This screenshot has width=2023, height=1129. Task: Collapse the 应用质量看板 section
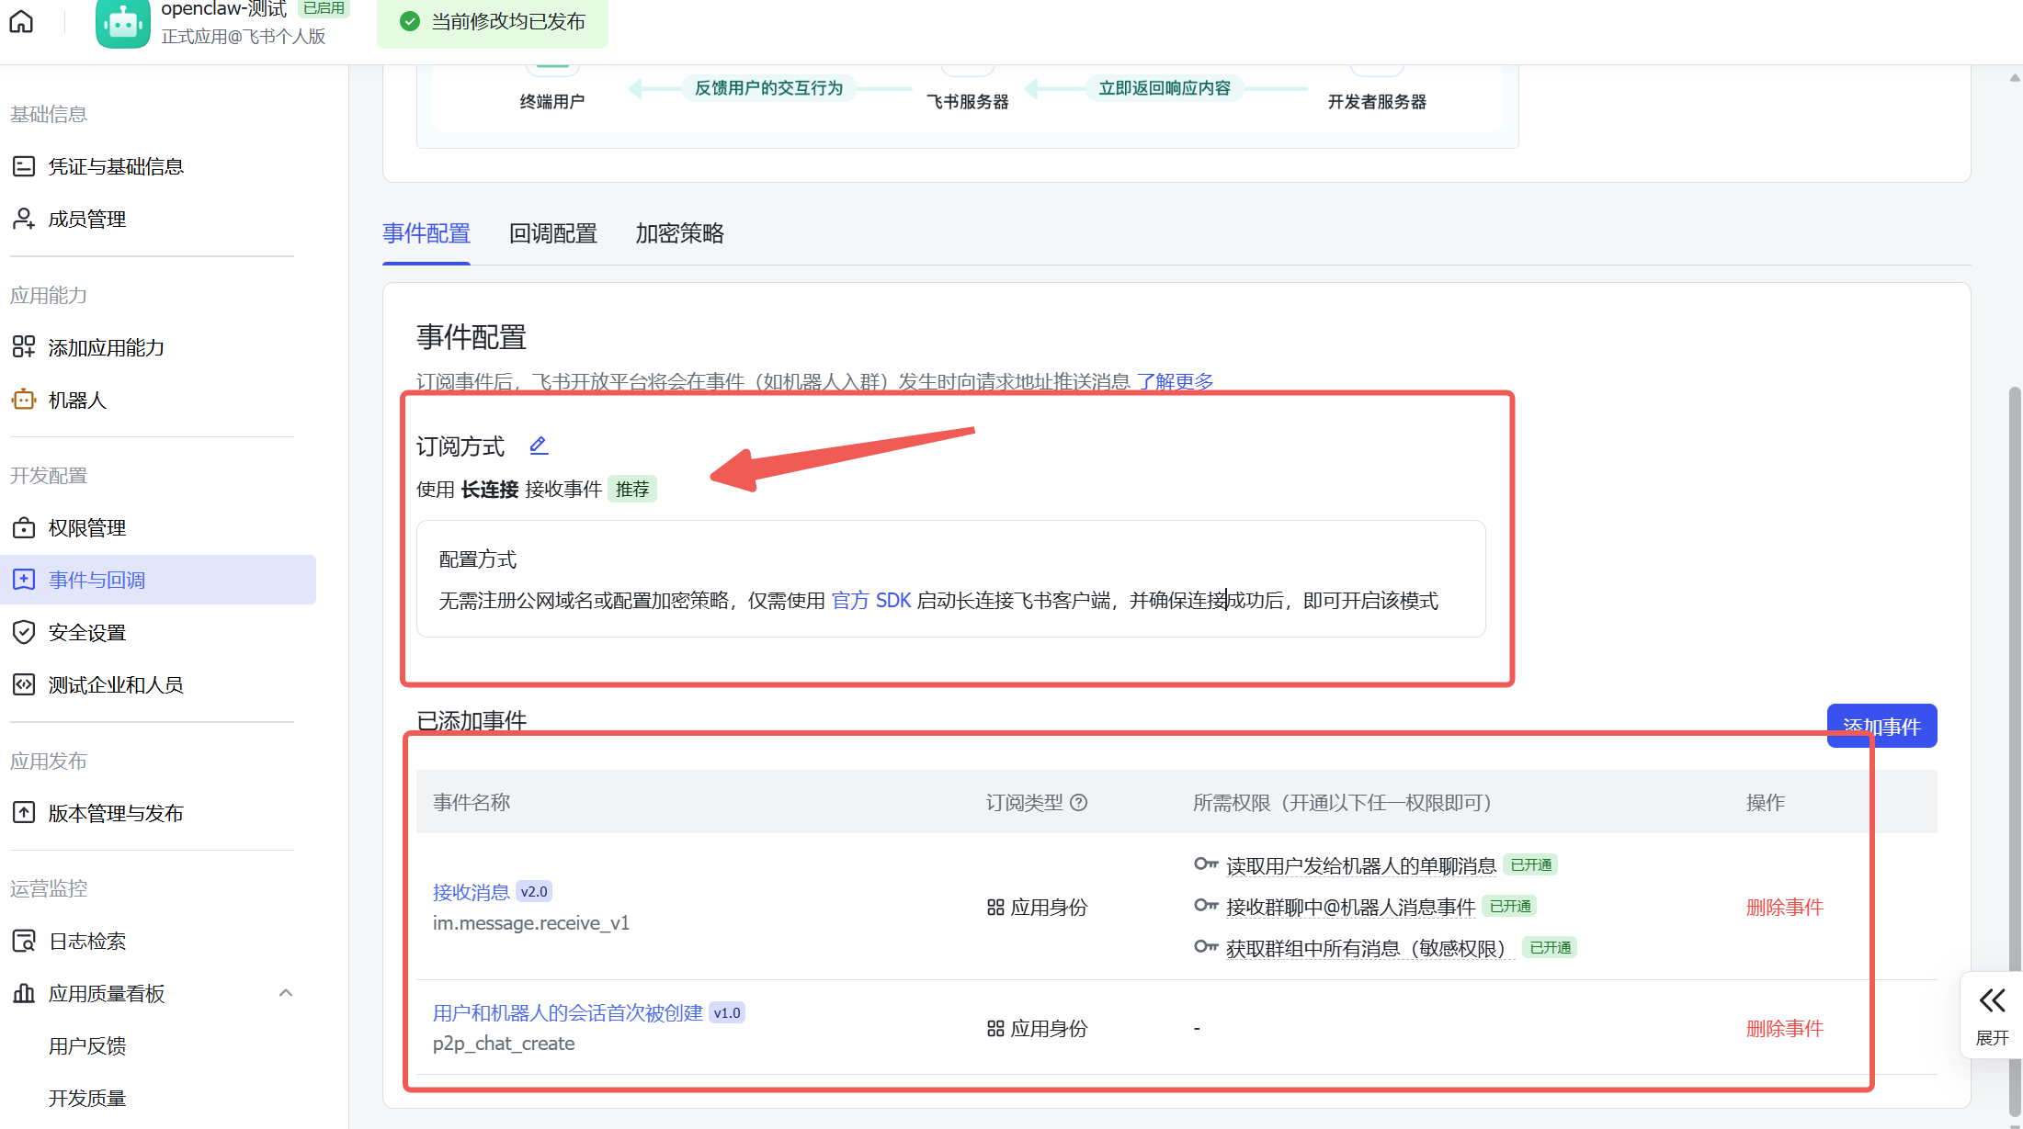click(x=285, y=993)
